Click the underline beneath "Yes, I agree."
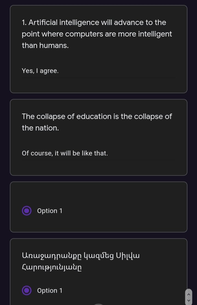The image size is (197, 305). click(99, 78)
